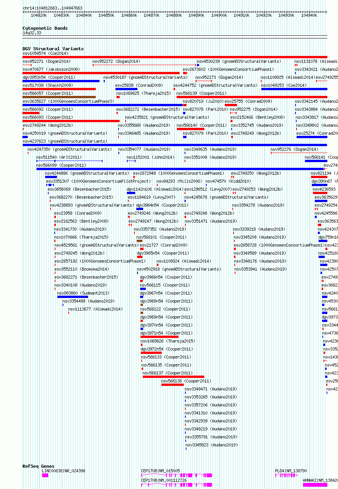This screenshot has height=489, width=338.
Task: Select nsv511540 (Arlt2011) label
Action: [59, 157]
